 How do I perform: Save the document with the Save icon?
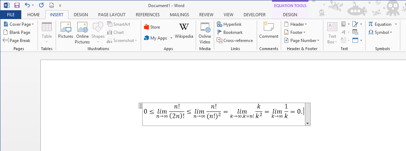point(17,5)
